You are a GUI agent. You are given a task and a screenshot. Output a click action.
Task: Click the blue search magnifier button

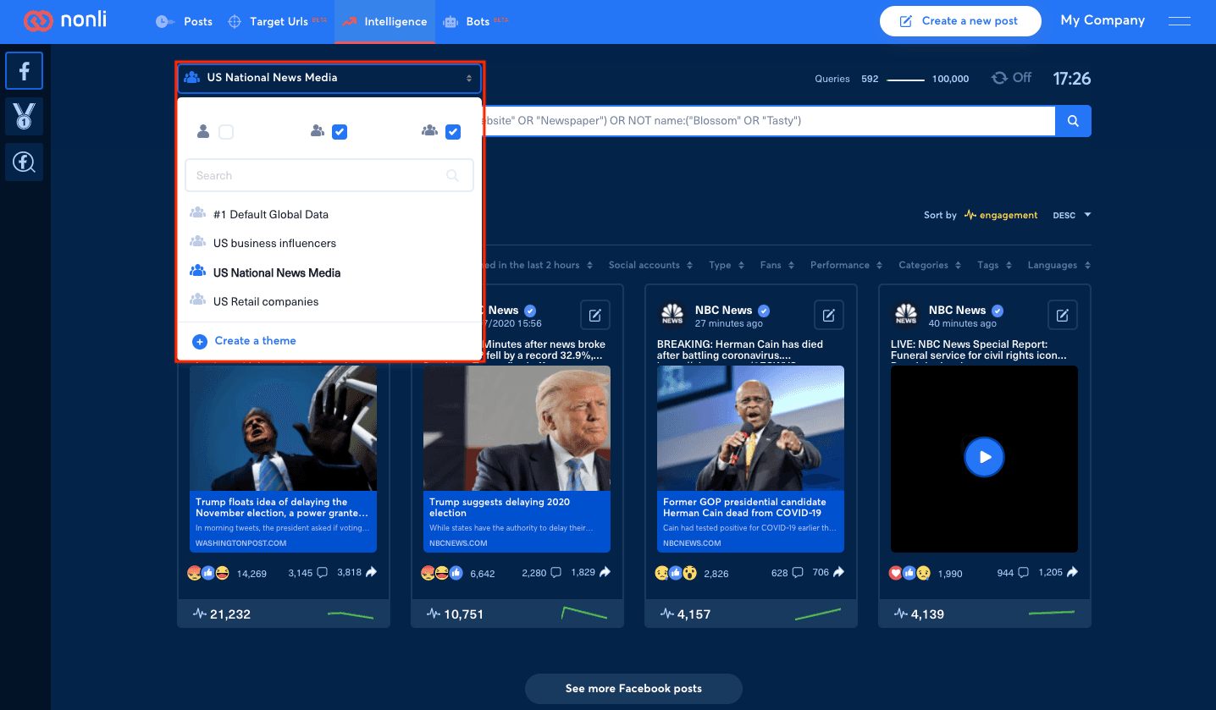[x=1073, y=121]
